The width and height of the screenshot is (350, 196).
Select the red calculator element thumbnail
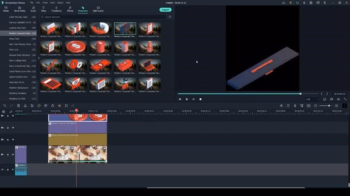pyautogui.click(x=51, y=83)
